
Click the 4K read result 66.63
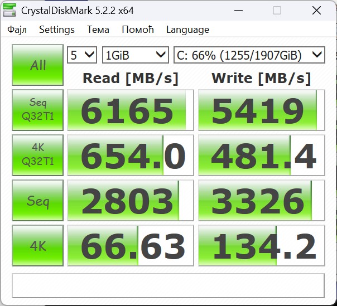click(131, 245)
